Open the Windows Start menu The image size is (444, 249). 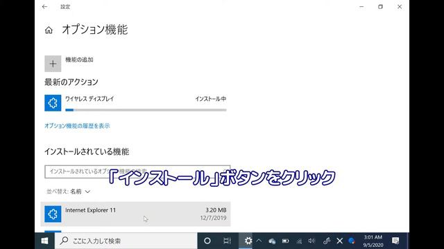44,241
